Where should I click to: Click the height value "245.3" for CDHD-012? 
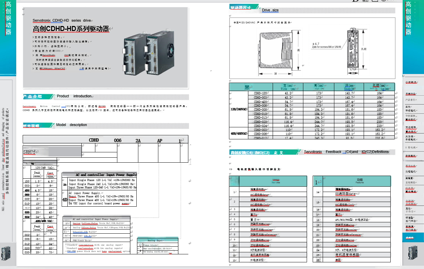[x=318, y=138]
